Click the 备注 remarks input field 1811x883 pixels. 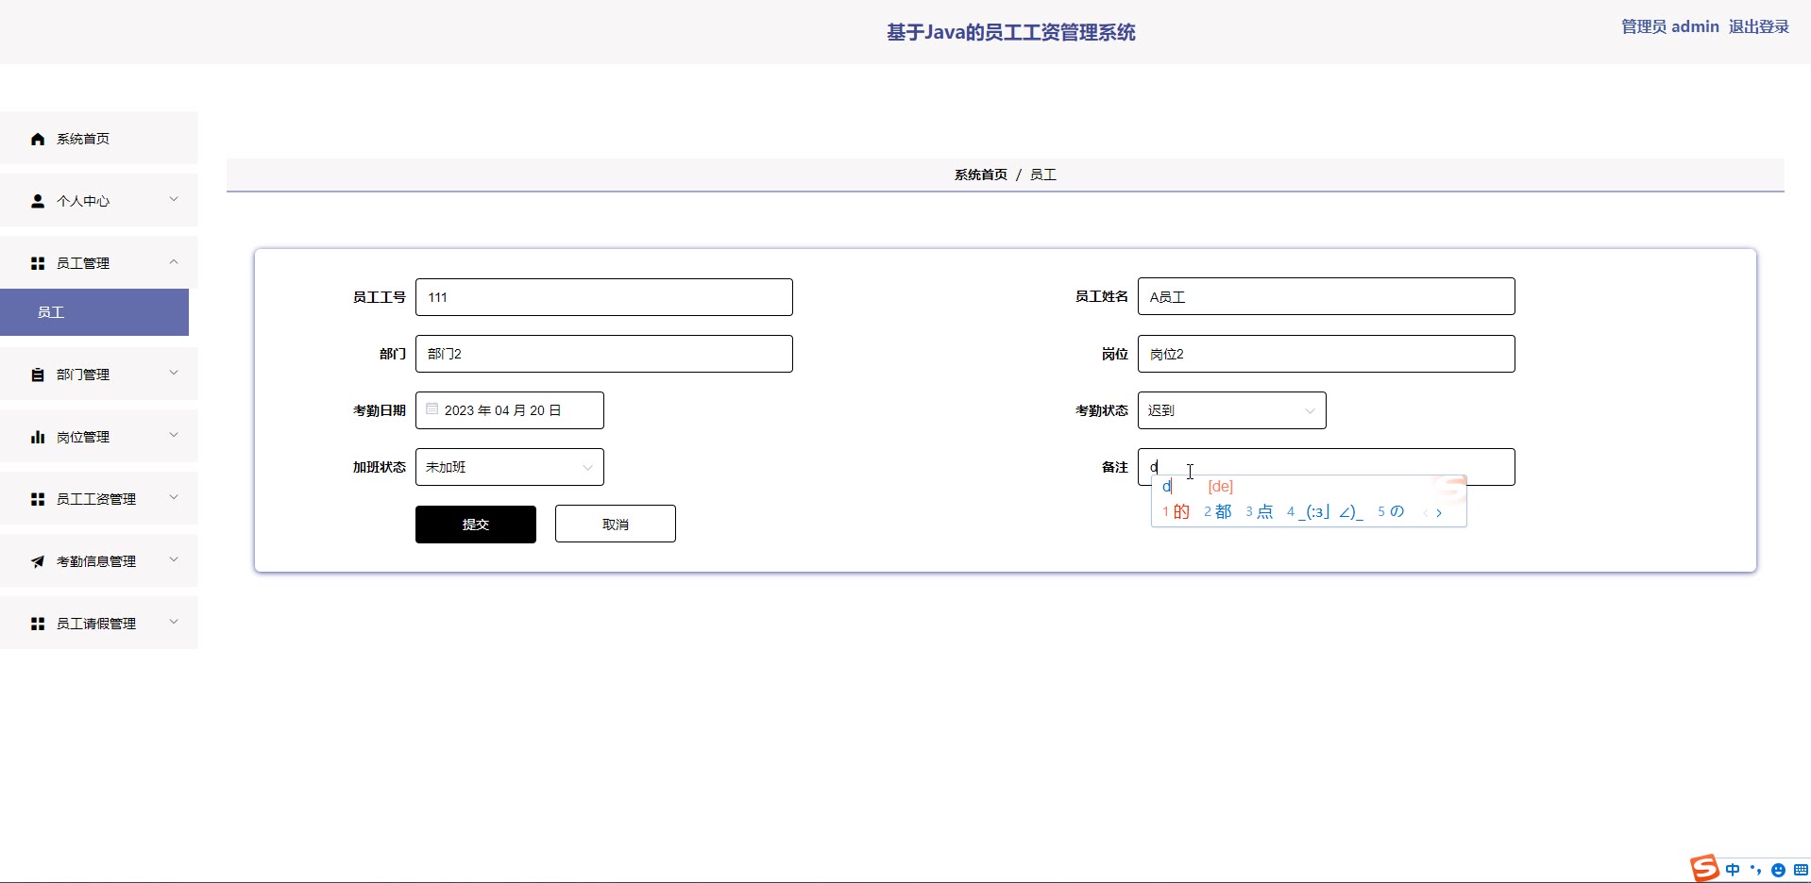point(1327,467)
